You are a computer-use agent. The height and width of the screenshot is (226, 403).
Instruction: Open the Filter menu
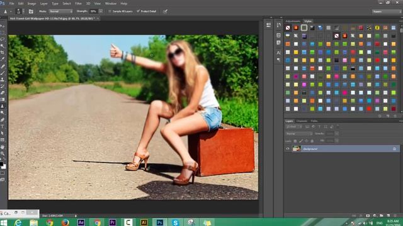click(x=78, y=4)
